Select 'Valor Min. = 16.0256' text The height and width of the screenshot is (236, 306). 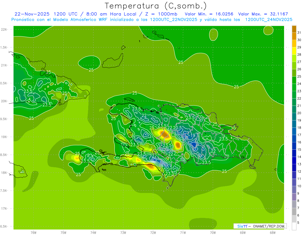[209, 14]
